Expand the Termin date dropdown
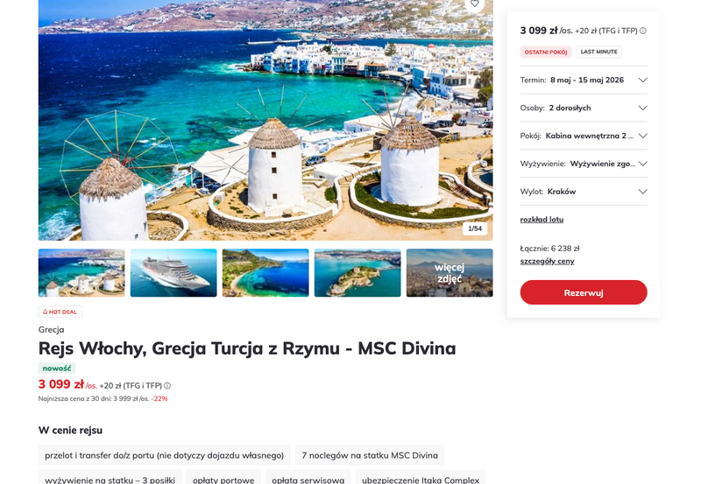This screenshot has width=701, height=484. click(x=584, y=80)
